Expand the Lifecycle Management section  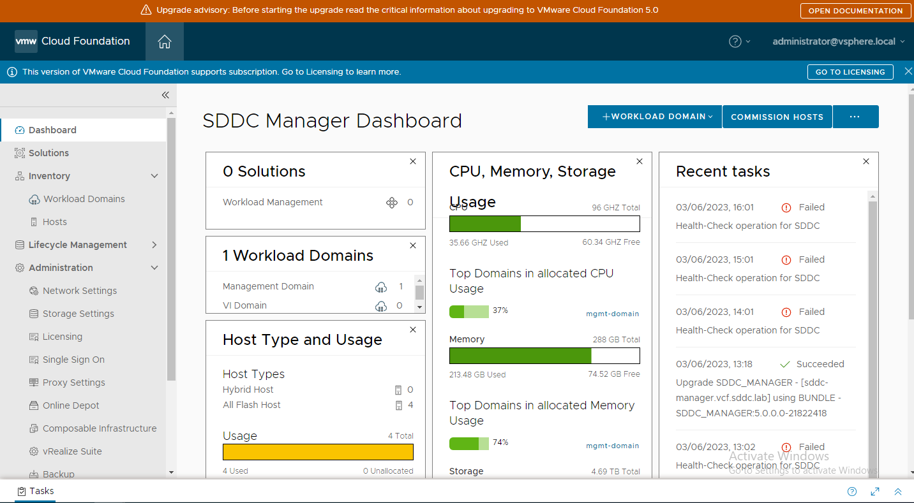[154, 245]
